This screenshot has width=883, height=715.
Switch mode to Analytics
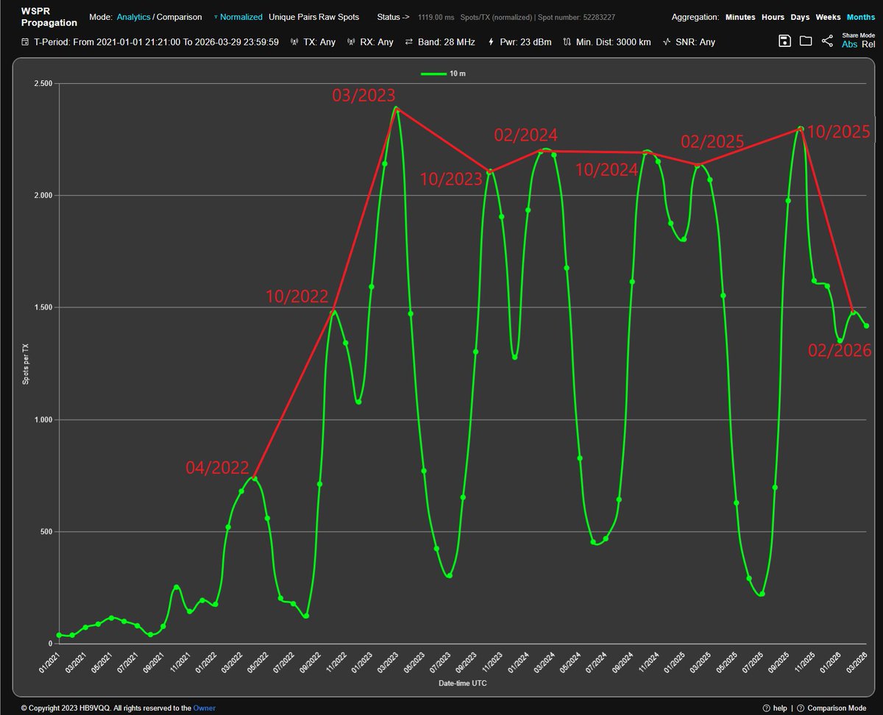click(x=134, y=16)
